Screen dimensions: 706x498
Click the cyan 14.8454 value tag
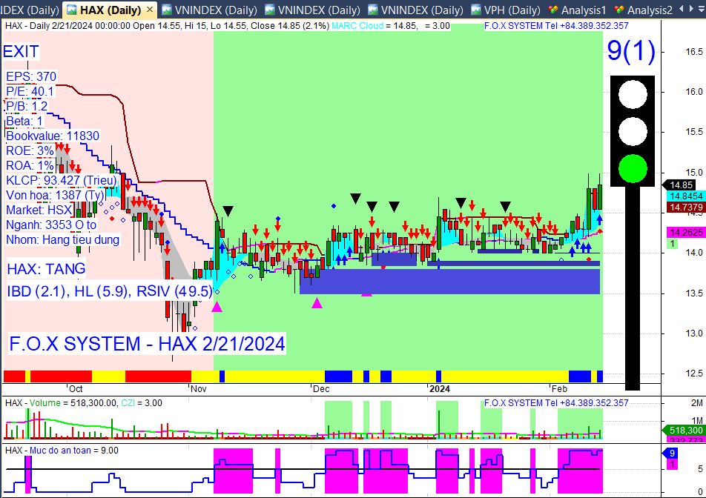tap(686, 196)
